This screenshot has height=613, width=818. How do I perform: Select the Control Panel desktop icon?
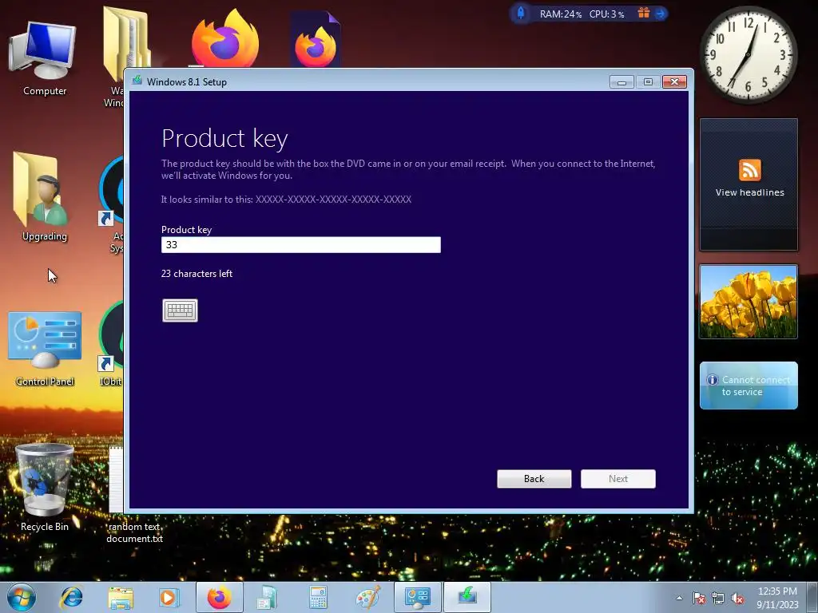tap(45, 350)
